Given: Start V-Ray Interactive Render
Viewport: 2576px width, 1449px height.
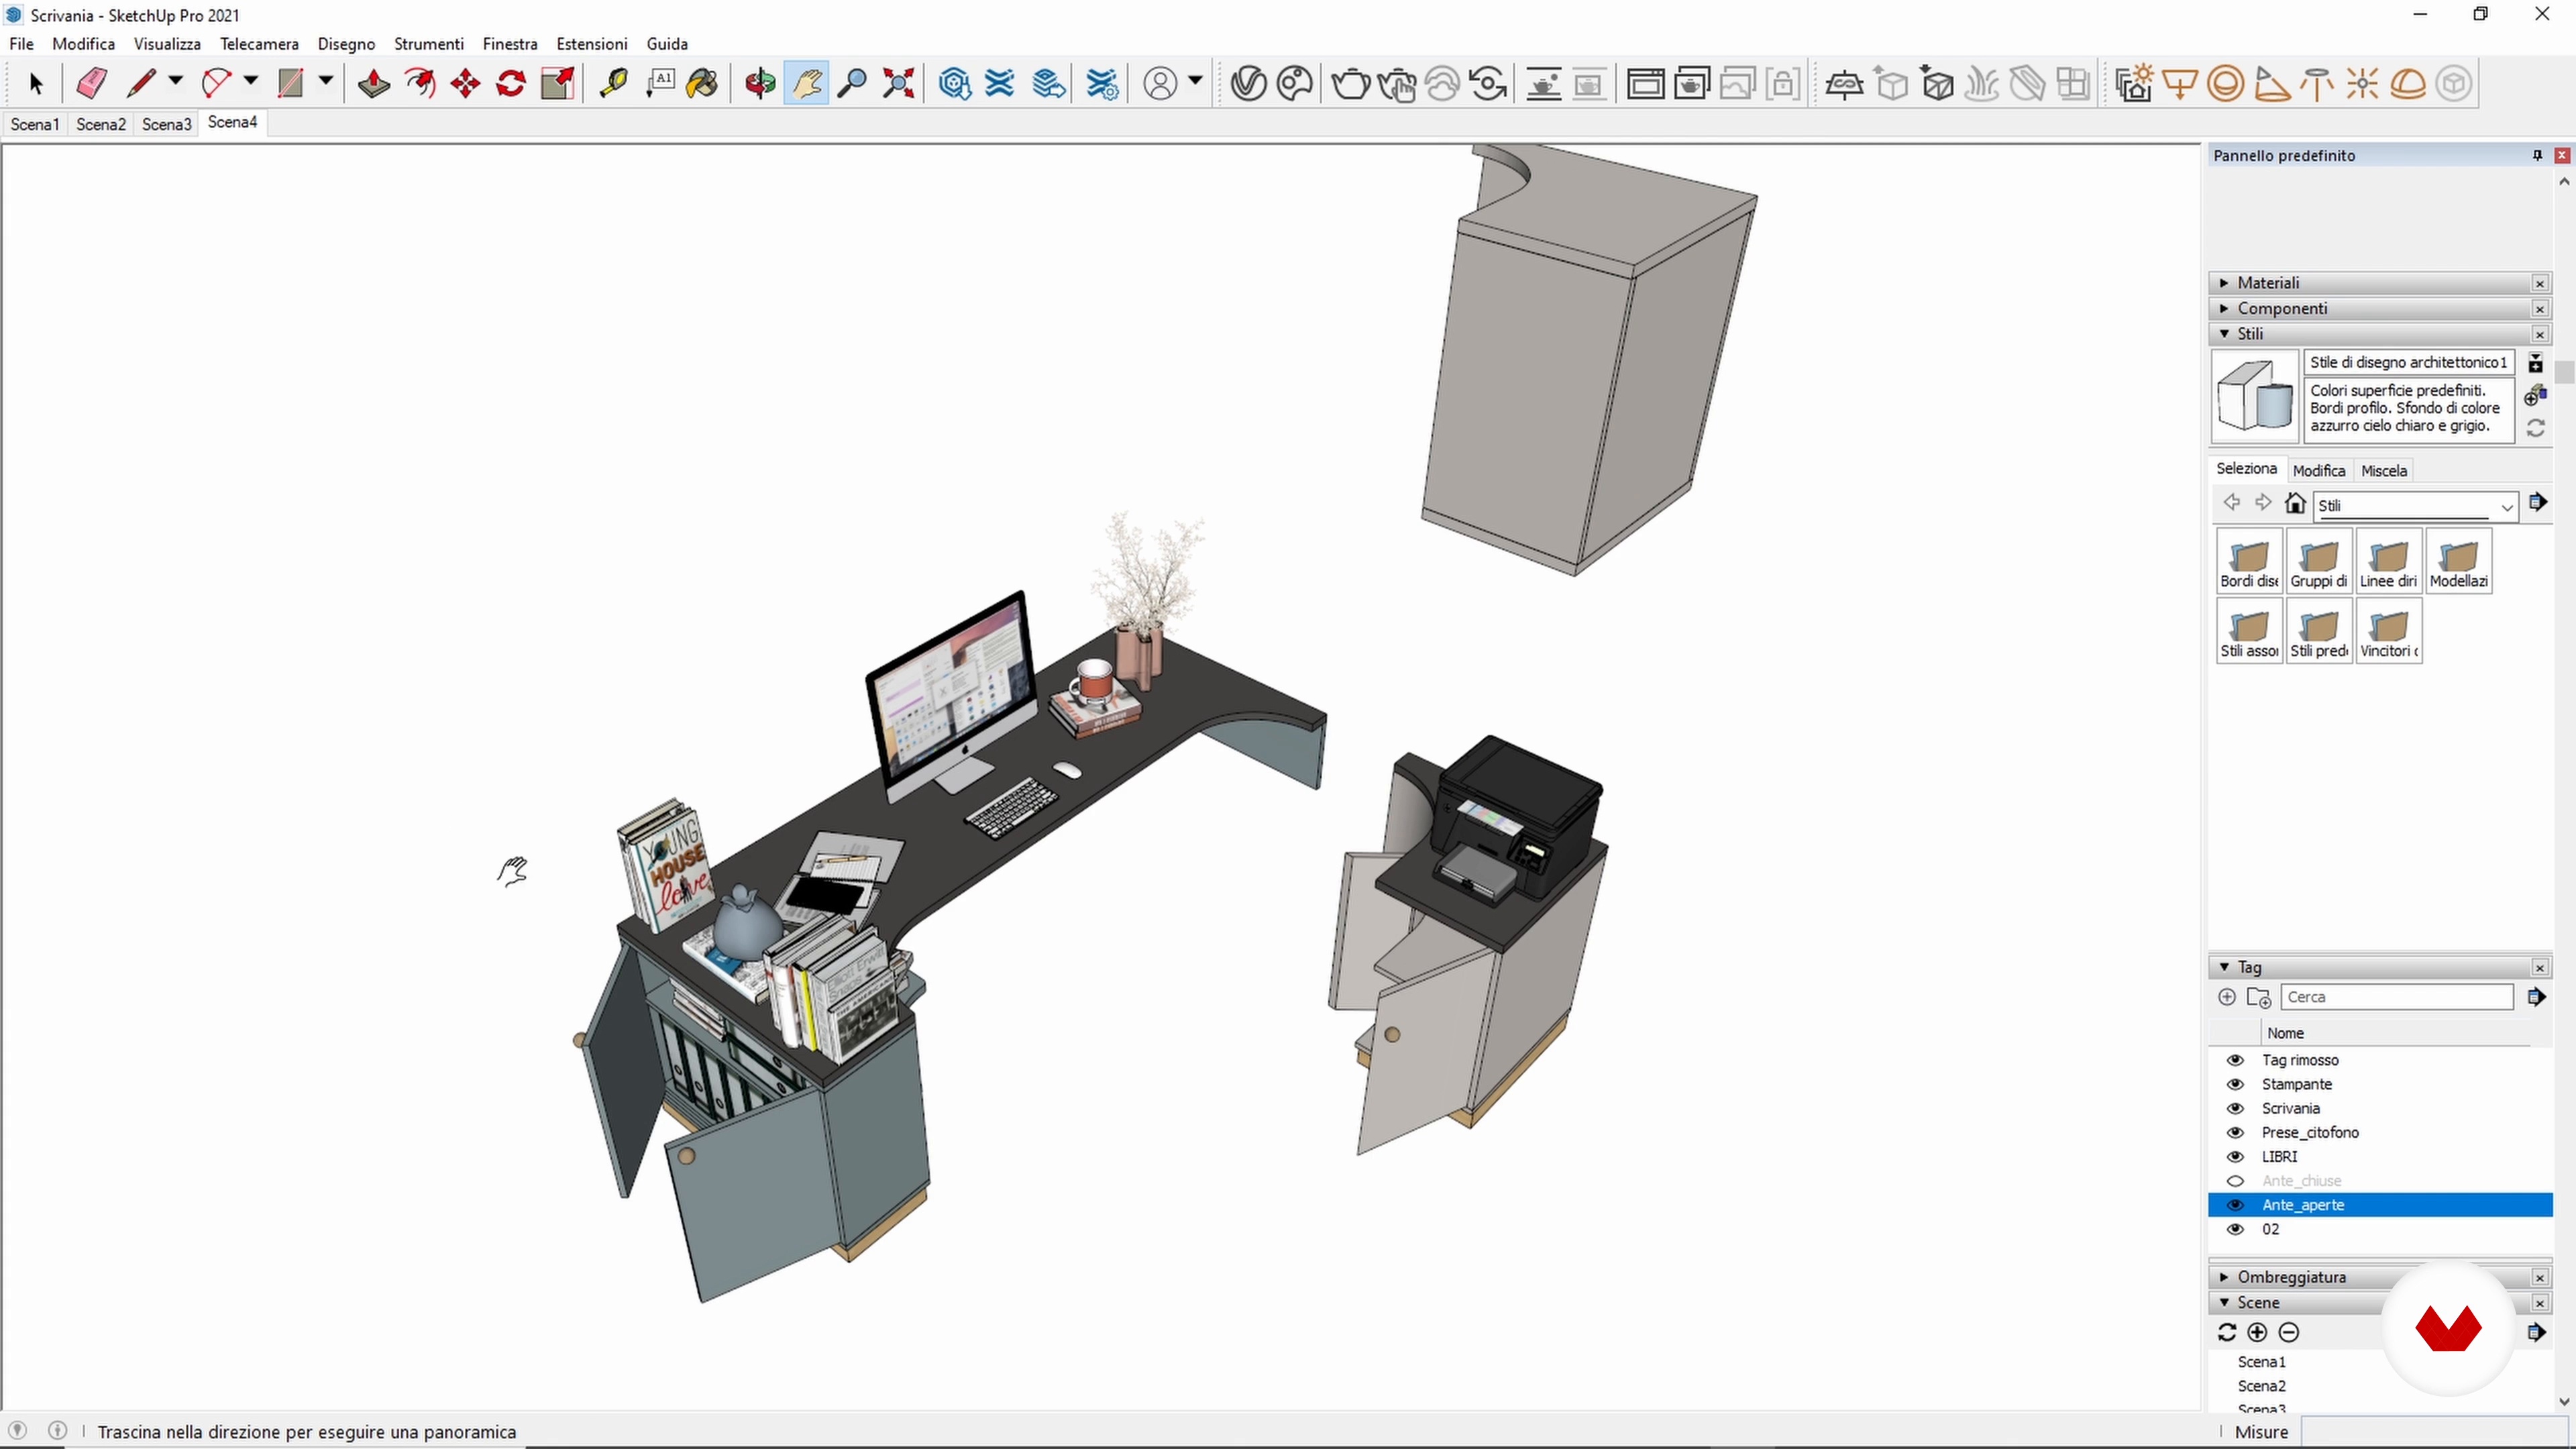Looking at the screenshot, I should click(1397, 84).
